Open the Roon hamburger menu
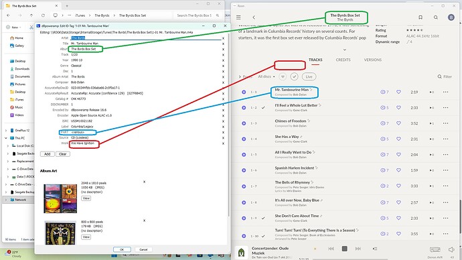This screenshot has width=462, height=260. (x=238, y=17)
